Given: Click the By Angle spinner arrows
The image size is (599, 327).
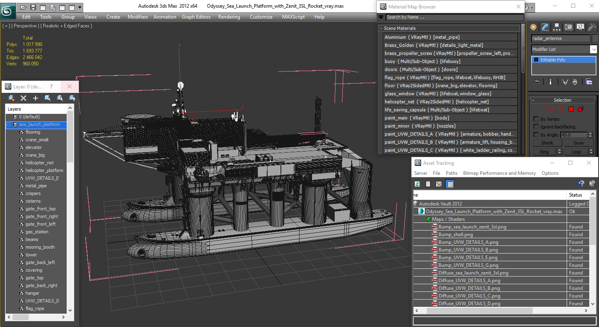Looking at the screenshot, I should [591, 135].
